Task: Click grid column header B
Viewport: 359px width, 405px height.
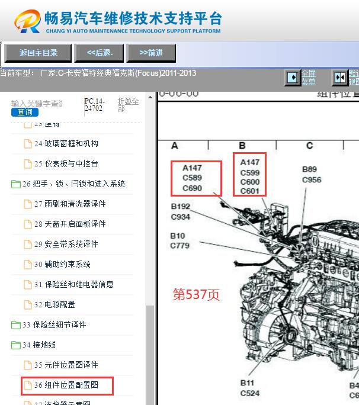Action: click(x=242, y=146)
